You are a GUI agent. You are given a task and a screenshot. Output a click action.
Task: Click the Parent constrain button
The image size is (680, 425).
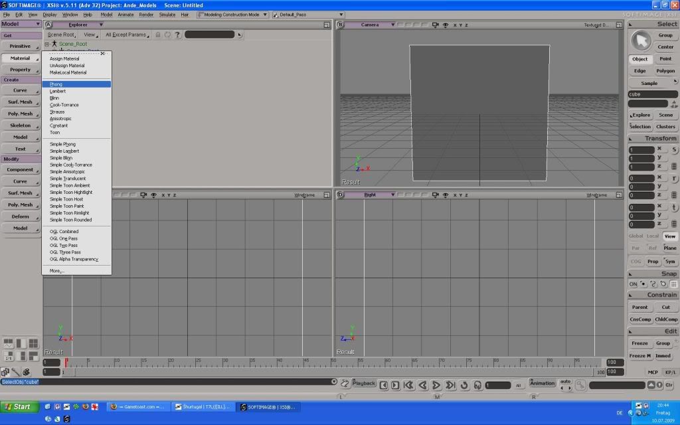(x=639, y=307)
